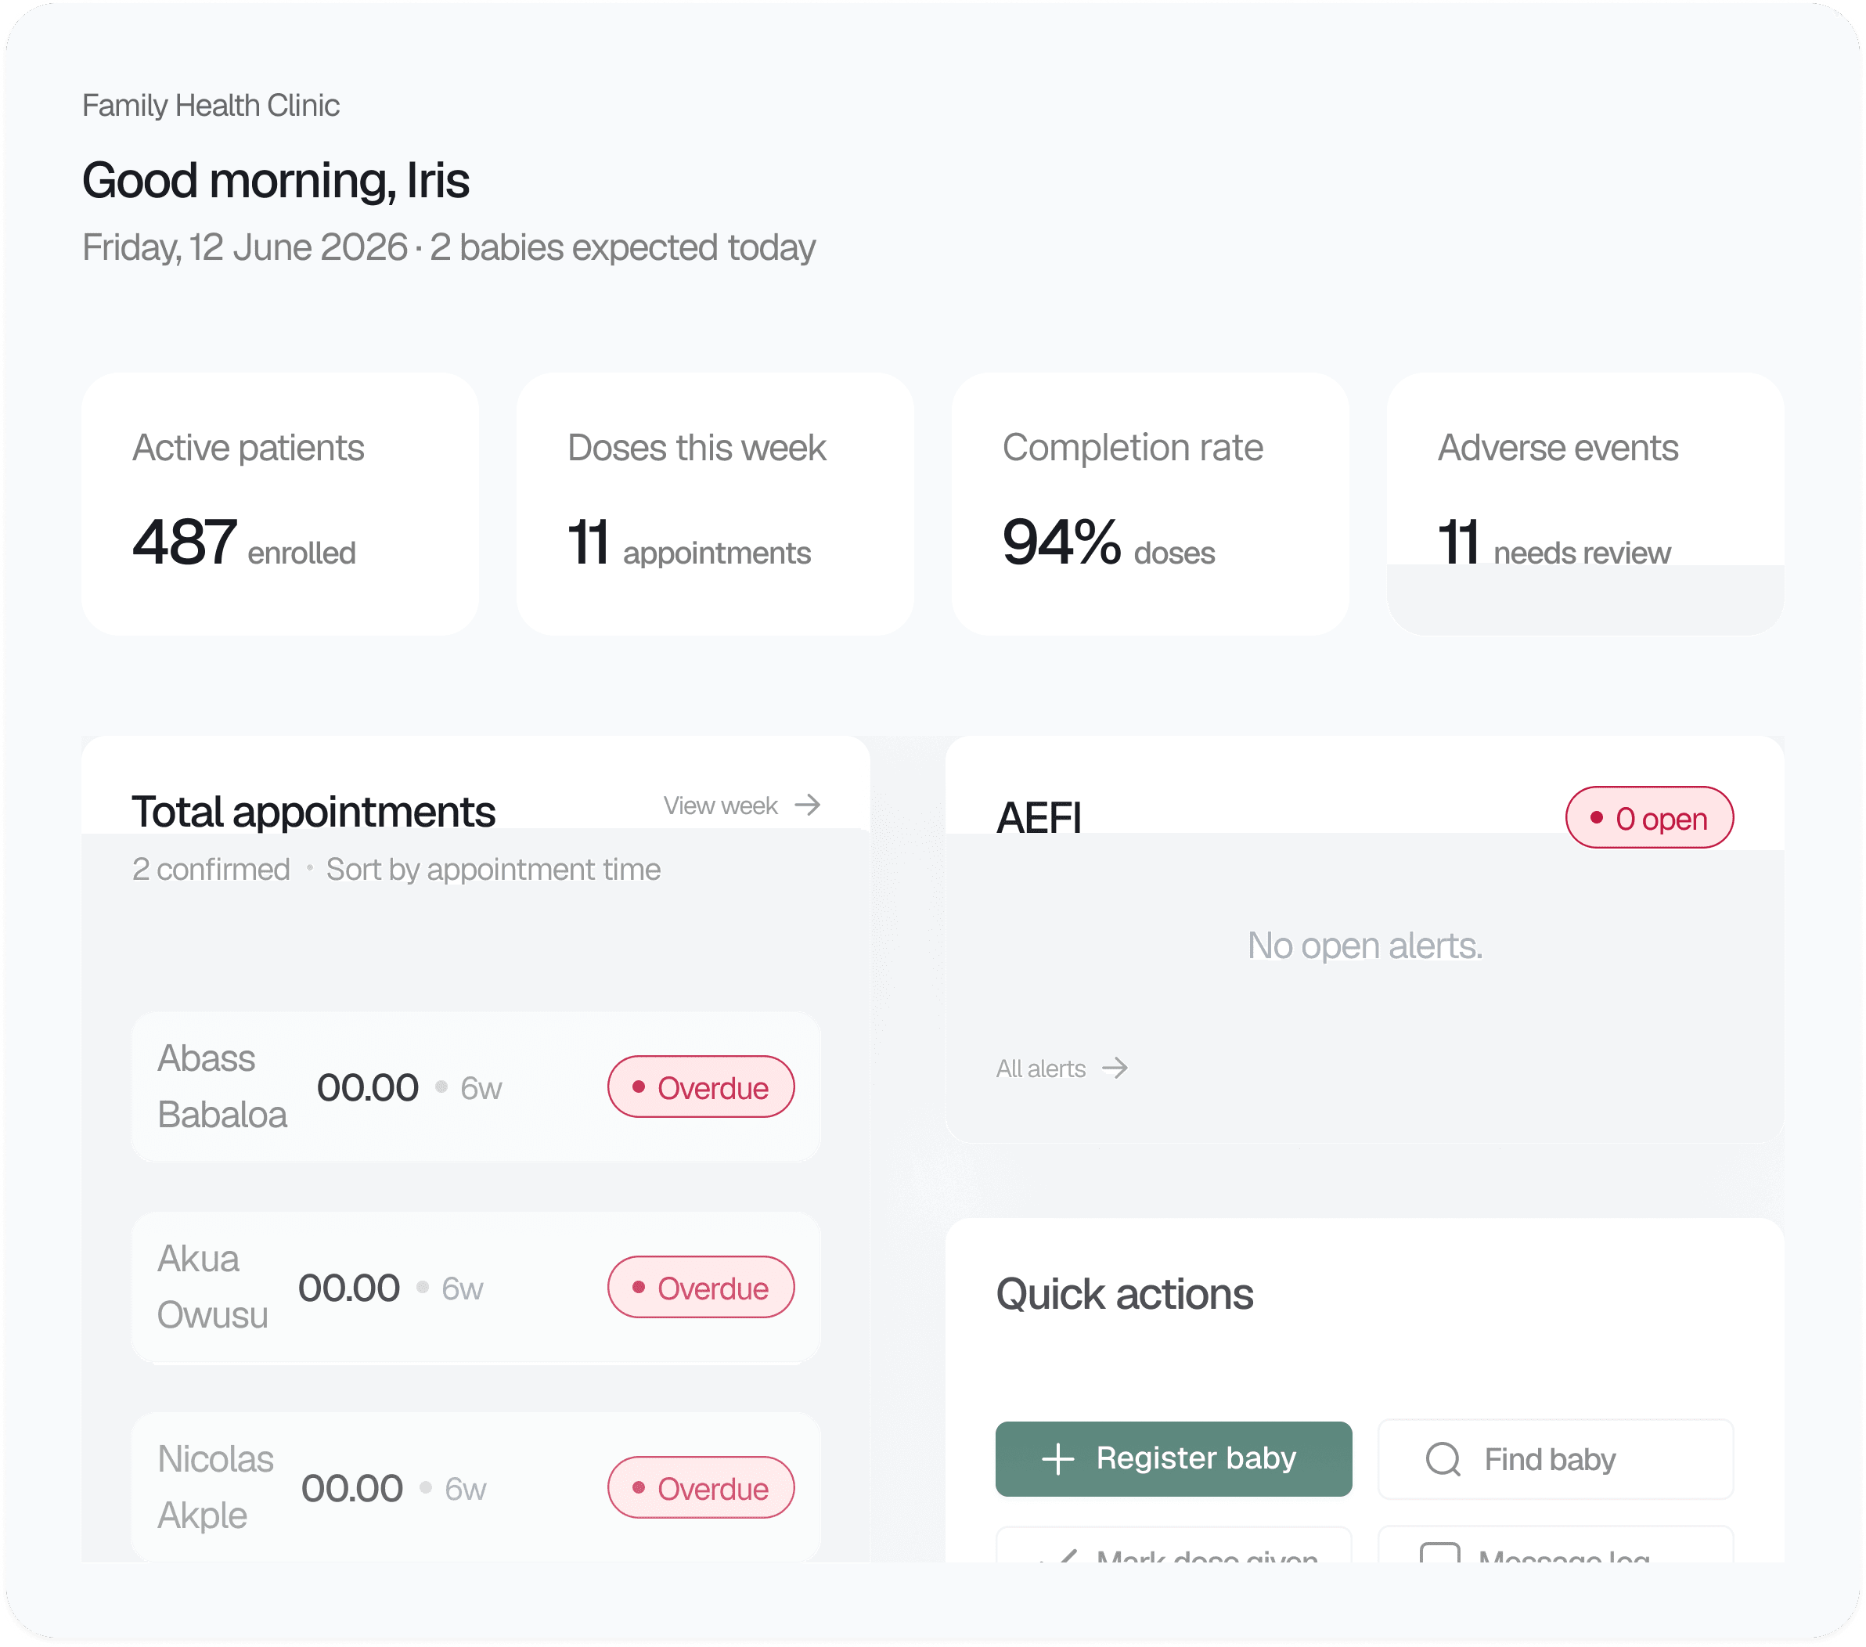Open the View week link
This screenshot has width=1866, height=1647.
pos(742,805)
